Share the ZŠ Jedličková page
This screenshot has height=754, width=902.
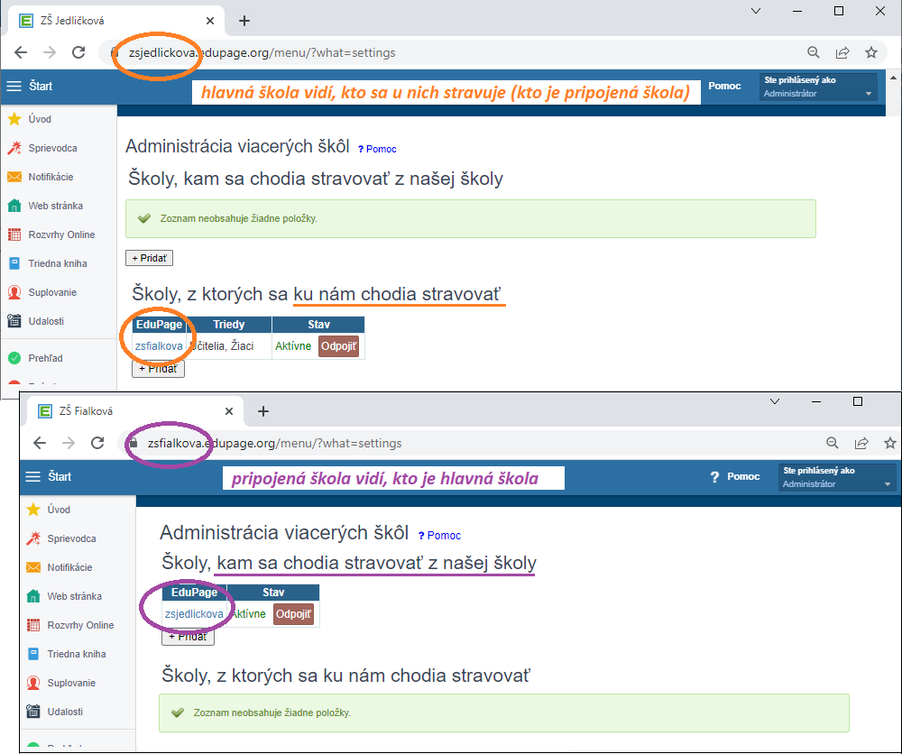coord(842,52)
